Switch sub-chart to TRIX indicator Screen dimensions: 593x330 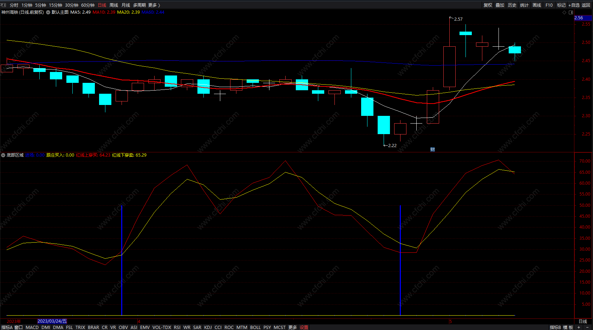80,327
